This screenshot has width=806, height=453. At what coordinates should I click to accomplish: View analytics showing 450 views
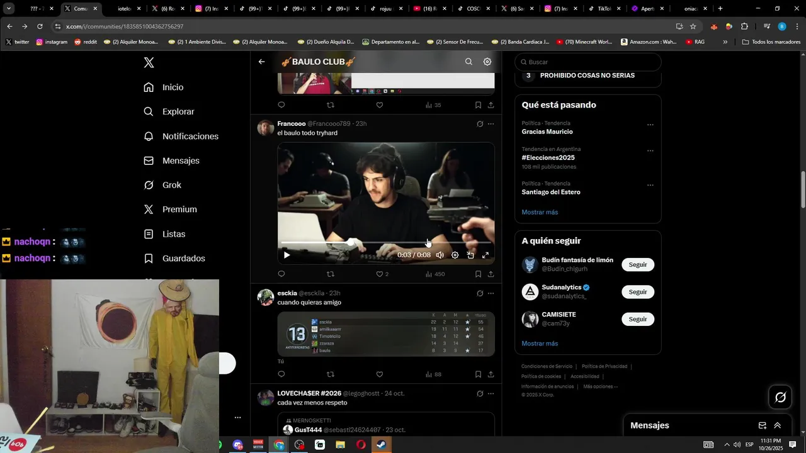coord(435,274)
